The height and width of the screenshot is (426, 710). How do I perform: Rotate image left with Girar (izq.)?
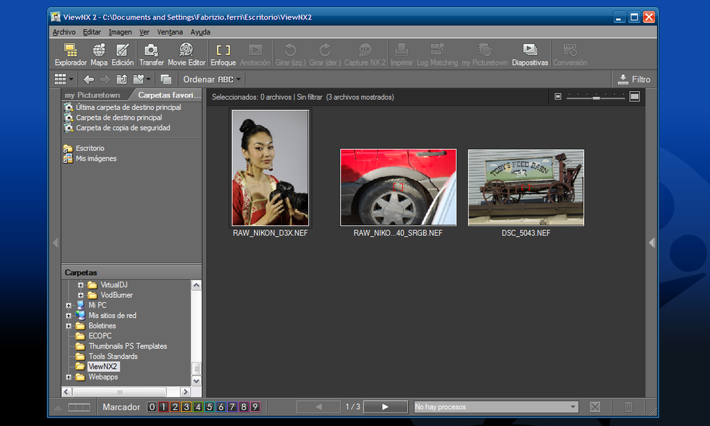[x=290, y=54]
